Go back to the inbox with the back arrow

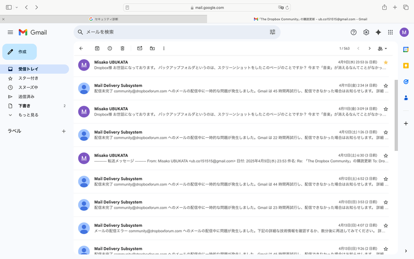pos(81,48)
